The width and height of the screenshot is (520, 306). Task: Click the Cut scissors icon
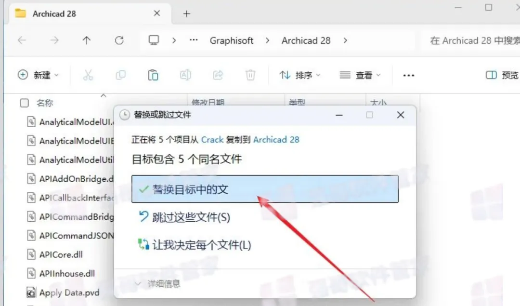click(88, 75)
